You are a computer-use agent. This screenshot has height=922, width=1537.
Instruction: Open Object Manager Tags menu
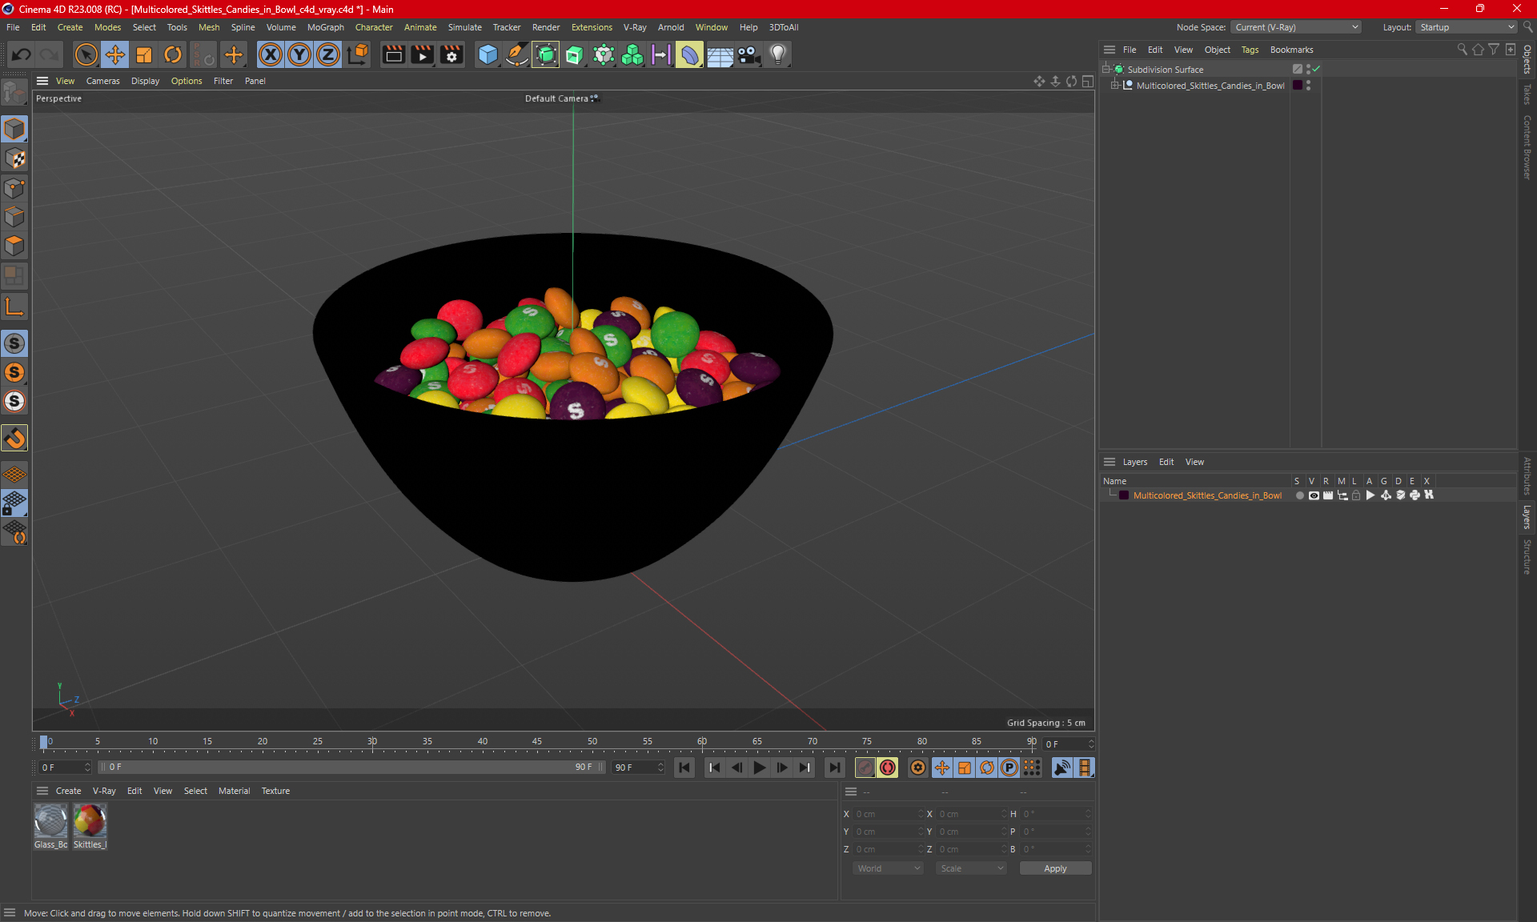1250,50
